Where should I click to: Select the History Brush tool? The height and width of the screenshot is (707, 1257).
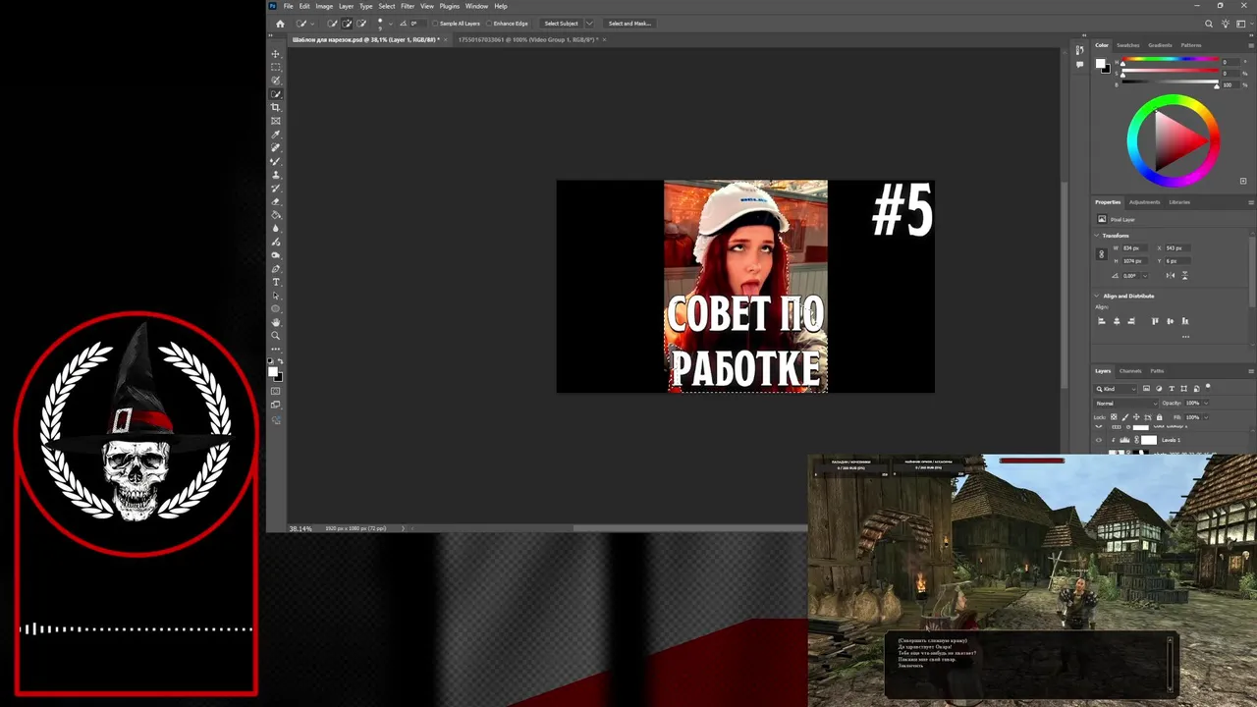(276, 188)
